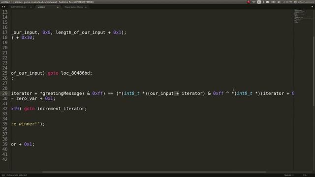Click 'zero_var' on line 30

(27, 98)
